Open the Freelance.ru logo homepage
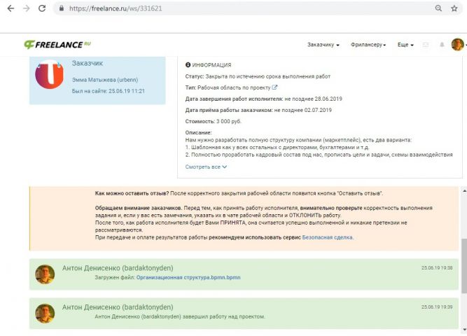Viewport: 467px width, 336px height. tap(57, 45)
